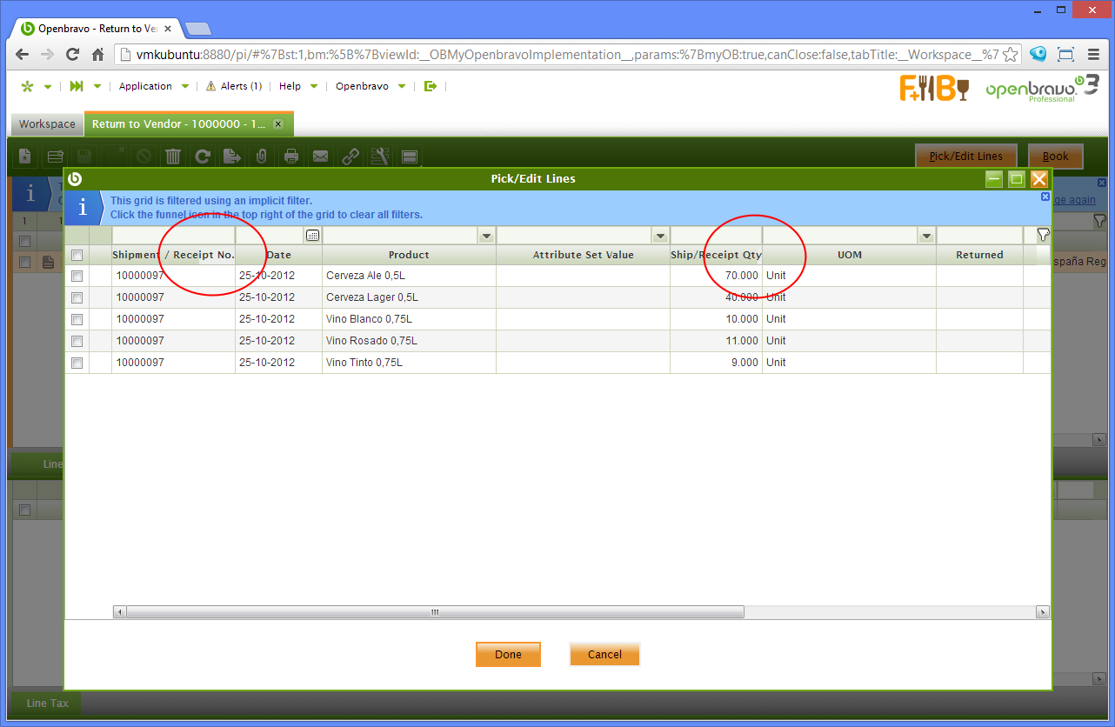This screenshot has height=727, width=1115.
Task: Click the green logout icon in menu bar
Action: 430,86
